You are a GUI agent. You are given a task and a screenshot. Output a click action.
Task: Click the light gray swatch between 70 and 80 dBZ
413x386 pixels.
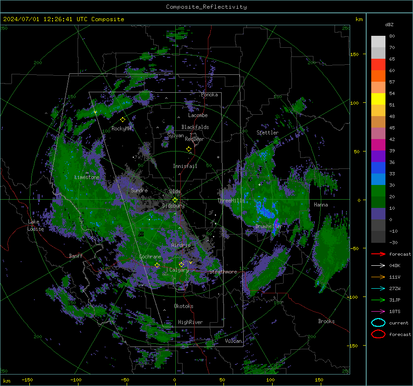378,41
